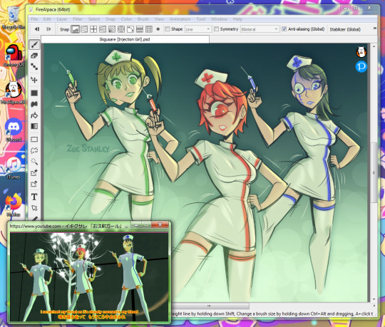The height and width of the screenshot is (327, 385).
Task: Open the Help menu
Action: click(x=237, y=19)
